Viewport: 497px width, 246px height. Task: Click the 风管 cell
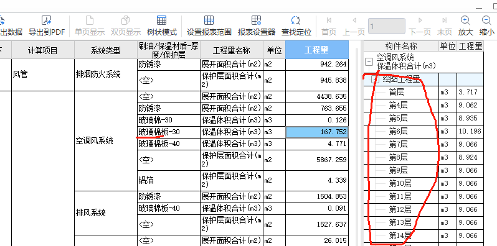point(43,75)
